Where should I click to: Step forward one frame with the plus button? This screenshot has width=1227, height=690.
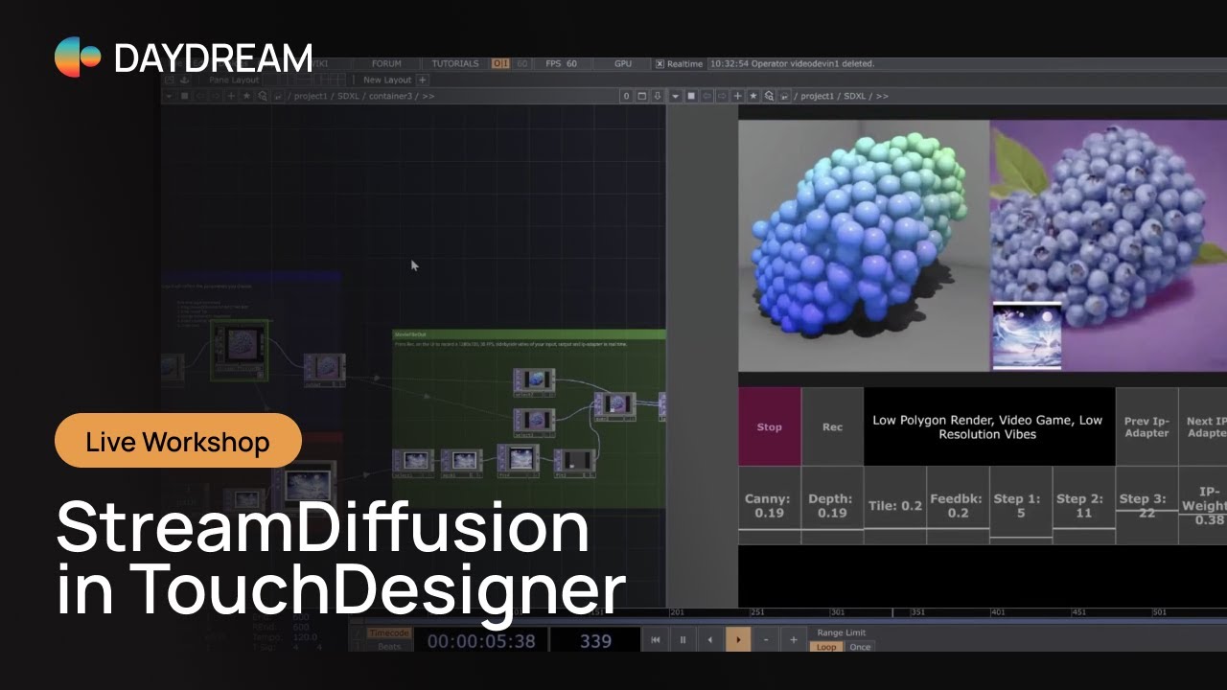click(794, 640)
